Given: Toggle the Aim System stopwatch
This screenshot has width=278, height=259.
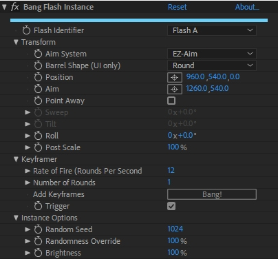Looking at the screenshot, I should tap(38, 54).
